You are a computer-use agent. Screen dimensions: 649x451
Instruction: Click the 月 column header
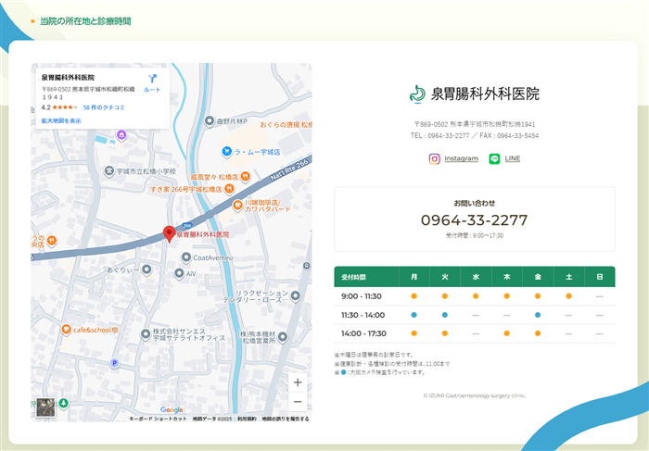(414, 277)
